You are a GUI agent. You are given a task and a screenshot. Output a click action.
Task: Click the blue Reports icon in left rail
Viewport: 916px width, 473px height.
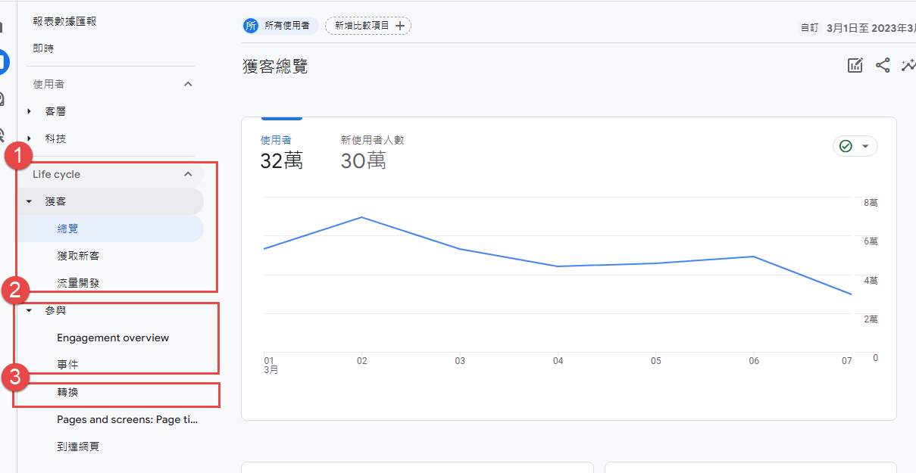[x=4, y=61]
